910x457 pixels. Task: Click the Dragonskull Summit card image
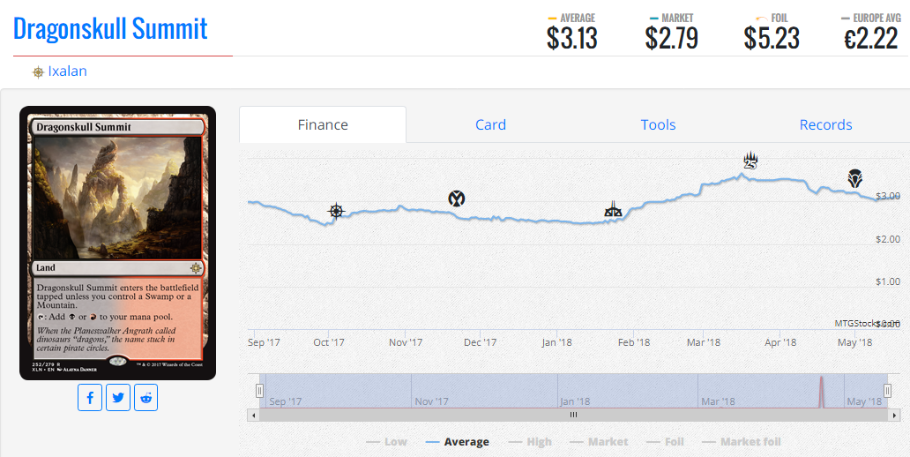point(118,243)
